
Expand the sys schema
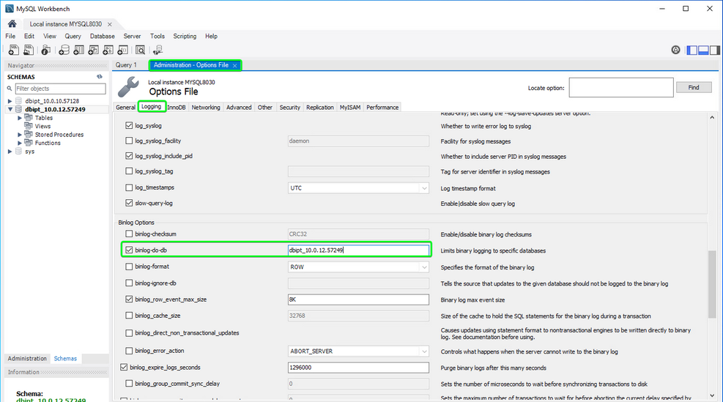tap(10, 152)
